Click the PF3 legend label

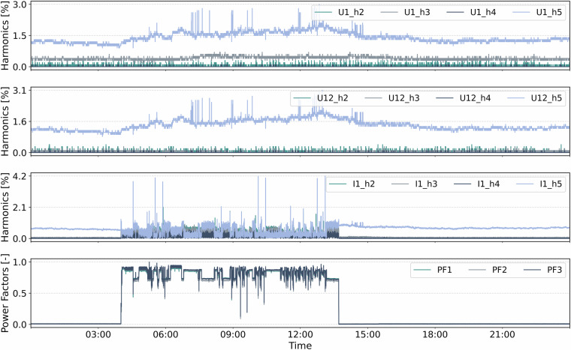pyautogui.click(x=554, y=270)
